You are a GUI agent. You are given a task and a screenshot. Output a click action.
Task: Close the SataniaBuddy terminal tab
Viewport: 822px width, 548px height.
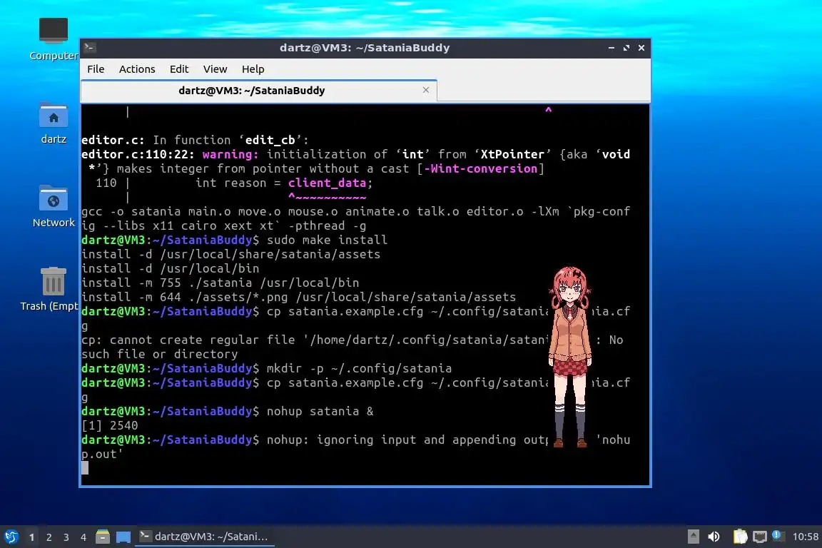pyautogui.click(x=426, y=90)
